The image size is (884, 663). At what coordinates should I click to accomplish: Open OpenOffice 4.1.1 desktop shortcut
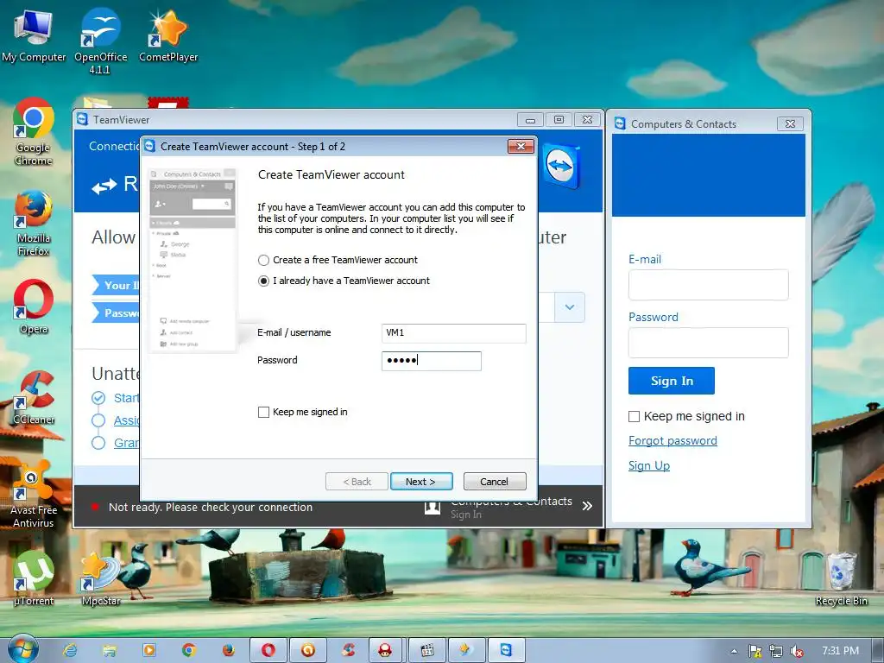pos(100,41)
